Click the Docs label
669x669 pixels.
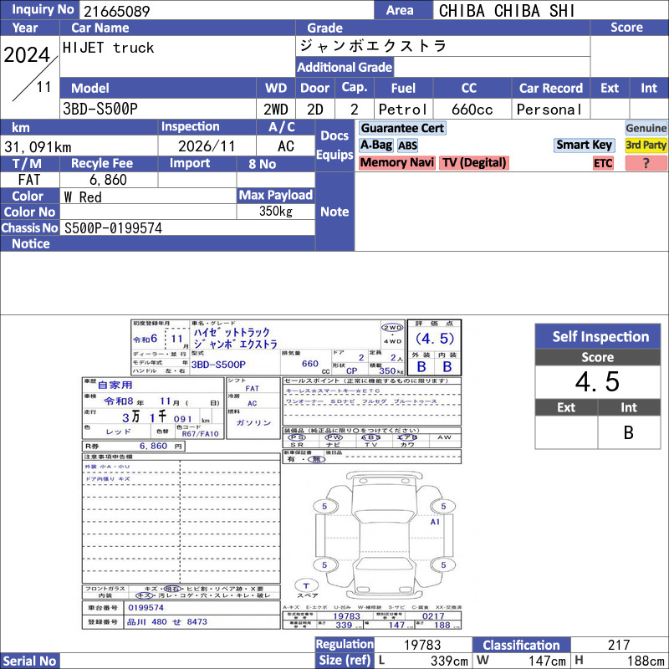[334, 135]
